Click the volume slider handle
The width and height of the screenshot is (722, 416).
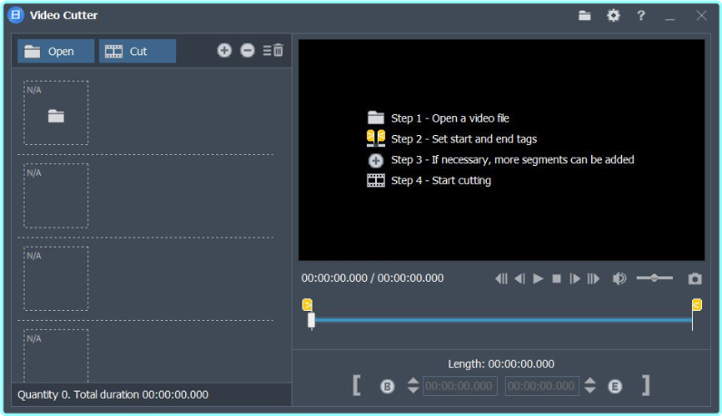[x=654, y=278]
